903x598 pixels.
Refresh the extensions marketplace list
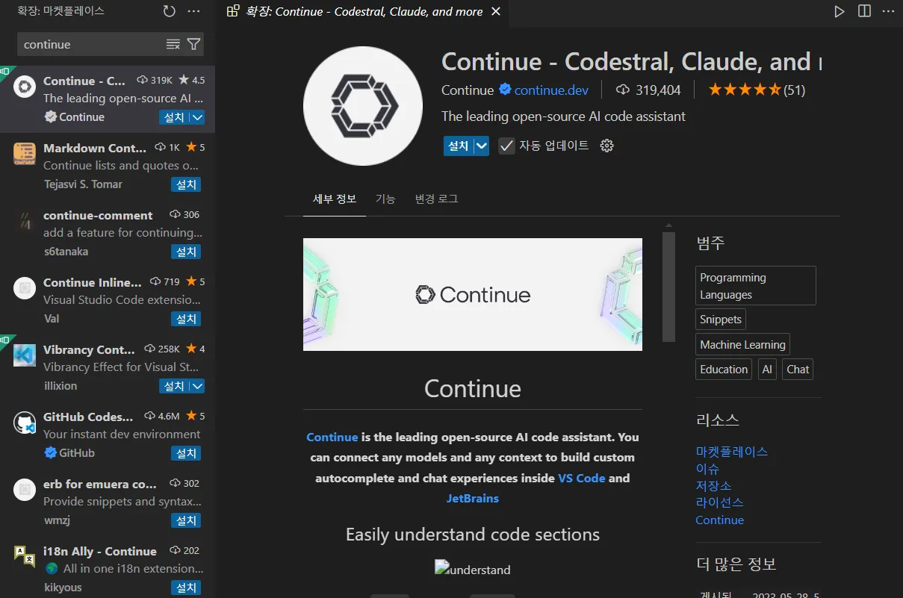click(x=170, y=11)
